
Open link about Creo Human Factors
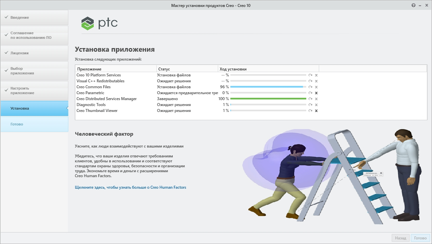130,187
